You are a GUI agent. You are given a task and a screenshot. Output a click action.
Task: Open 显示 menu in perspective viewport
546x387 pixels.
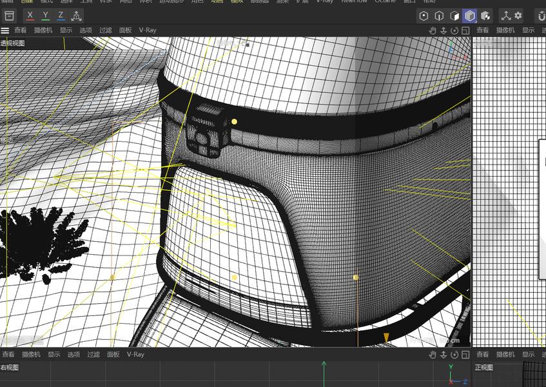tap(66, 30)
